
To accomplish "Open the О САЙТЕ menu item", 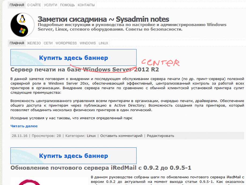I will [x=34, y=5].
